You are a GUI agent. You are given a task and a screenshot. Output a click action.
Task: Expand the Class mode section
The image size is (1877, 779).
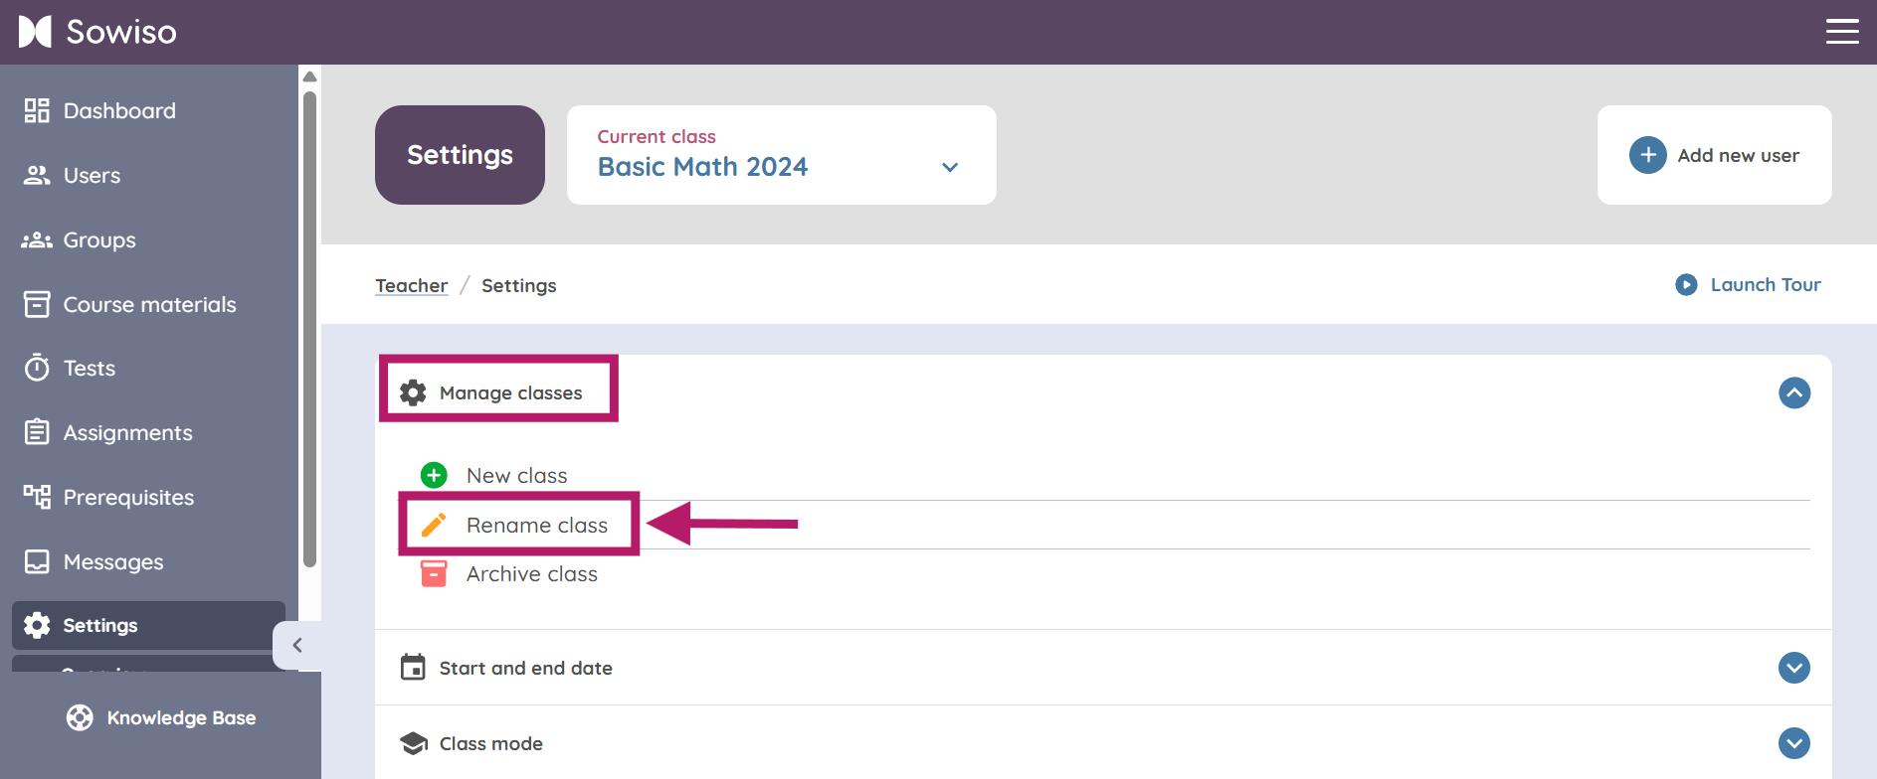click(1794, 743)
